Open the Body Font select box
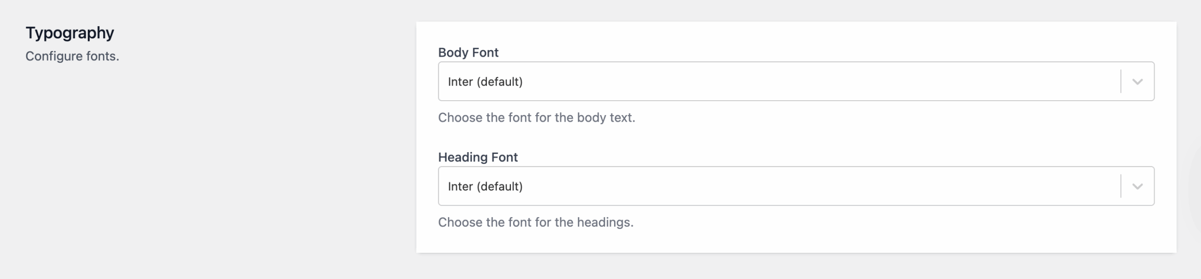Screen dimensions: 1201x279 coord(779,81)
